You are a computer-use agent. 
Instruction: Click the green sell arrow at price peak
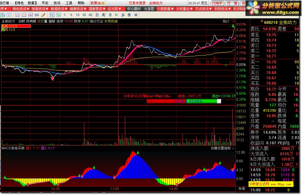coord(233,26)
